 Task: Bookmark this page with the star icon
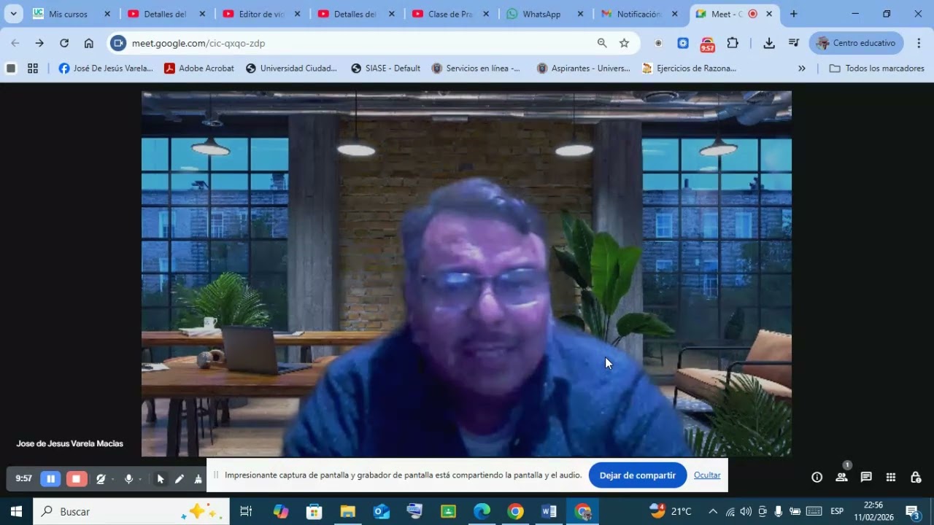click(x=624, y=43)
